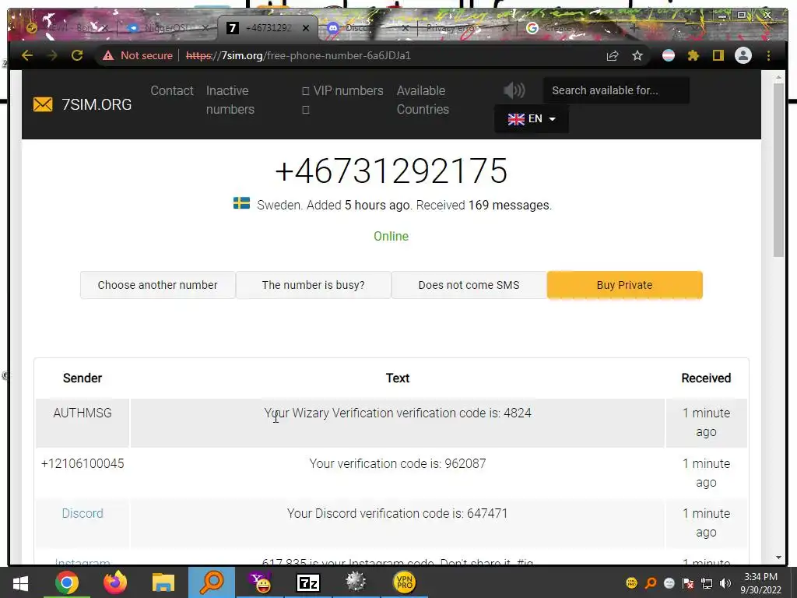Image resolution: width=797 pixels, height=598 pixels.
Task: Click the Wizary verification code 4824 message
Action: 398,413
